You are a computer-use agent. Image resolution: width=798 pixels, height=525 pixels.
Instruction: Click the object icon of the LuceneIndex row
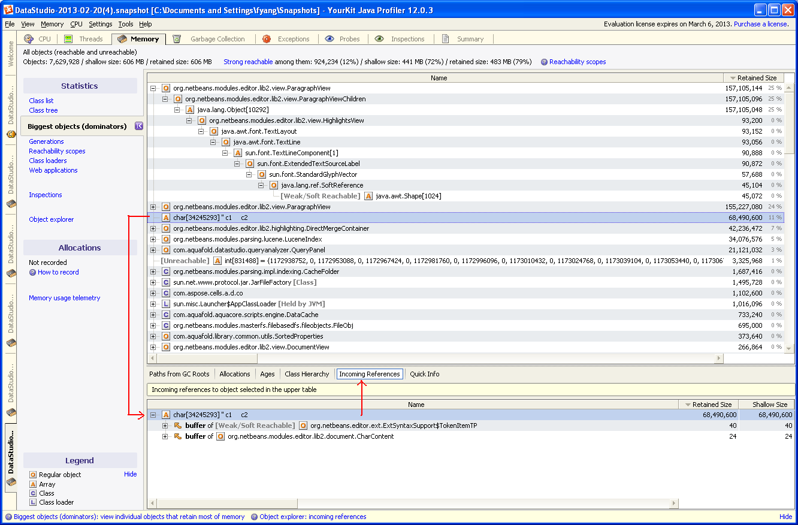pos(166,239)
